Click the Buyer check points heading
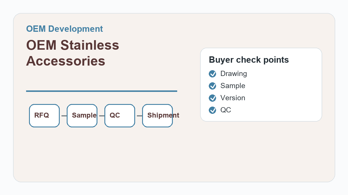This screenshot has width=348, height=195. pos(249,60)
